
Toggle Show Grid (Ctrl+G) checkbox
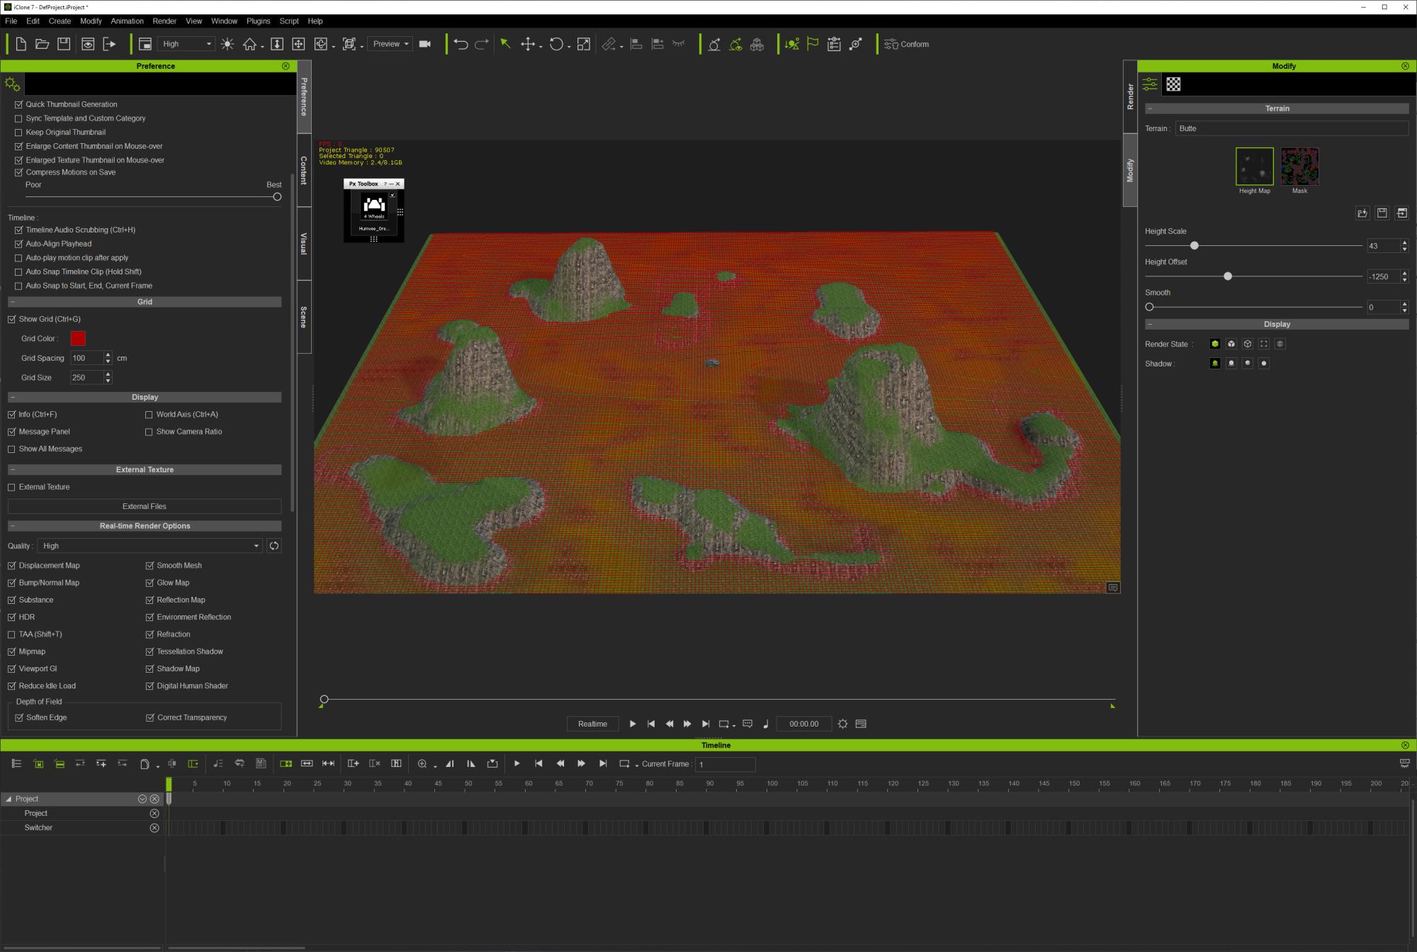(11, 319)
